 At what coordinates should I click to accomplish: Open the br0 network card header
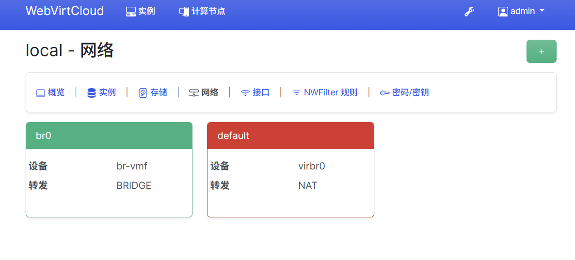tap(109, 136)
